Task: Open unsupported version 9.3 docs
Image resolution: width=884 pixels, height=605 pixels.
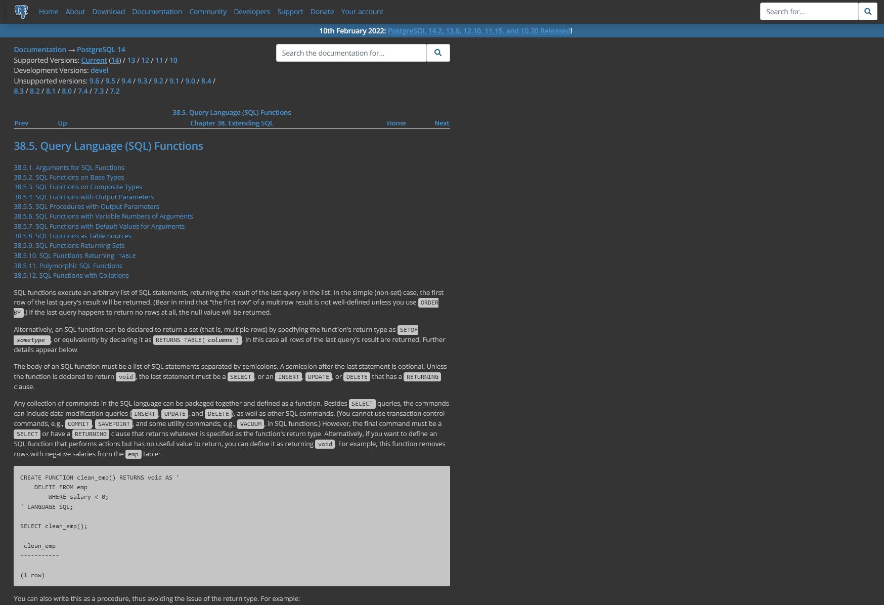Action: point(142,81)
